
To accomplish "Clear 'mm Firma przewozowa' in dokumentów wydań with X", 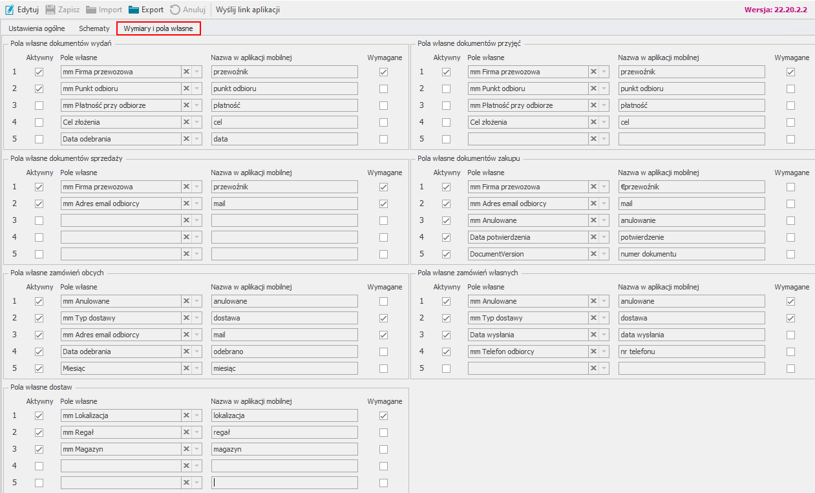I will point(186,72).
